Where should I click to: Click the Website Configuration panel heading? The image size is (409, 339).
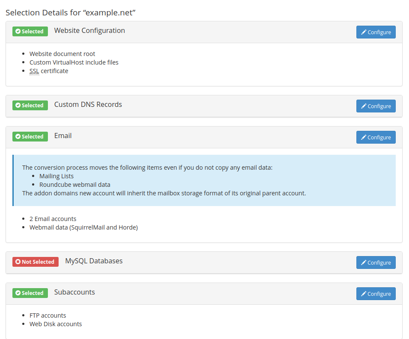[x=89, y=30]
